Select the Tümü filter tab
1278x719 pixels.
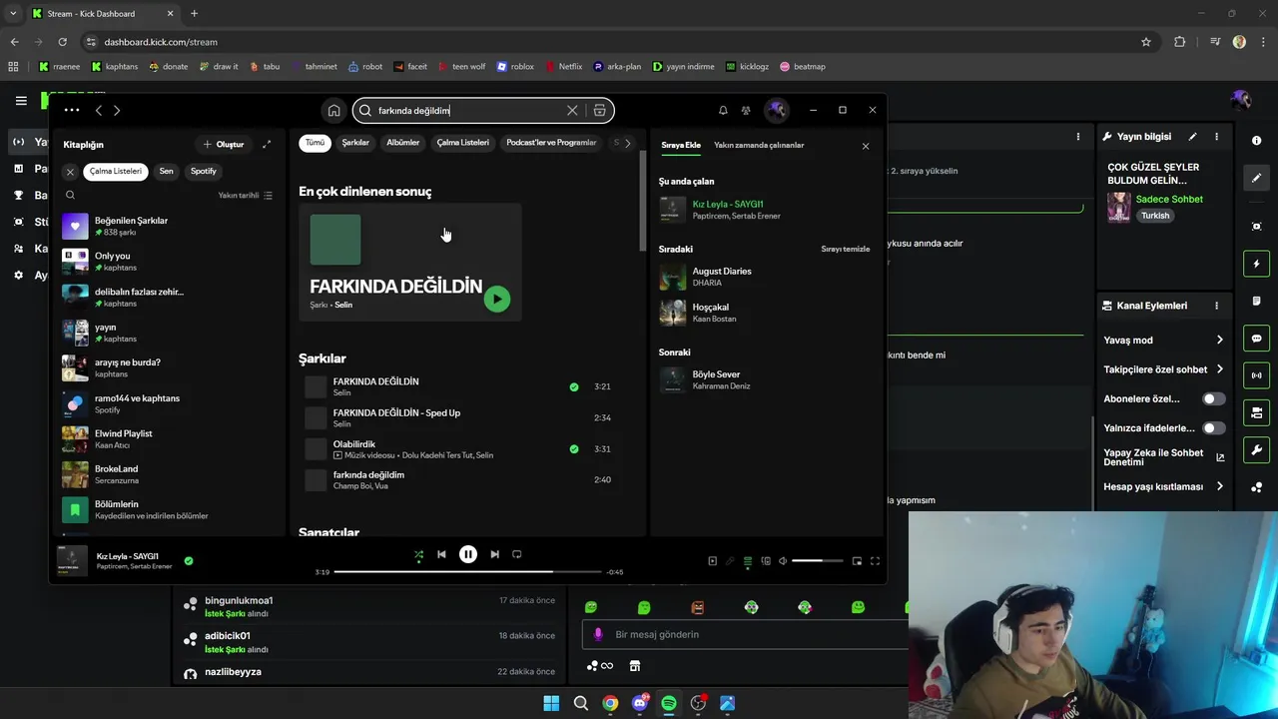(315, 143)
